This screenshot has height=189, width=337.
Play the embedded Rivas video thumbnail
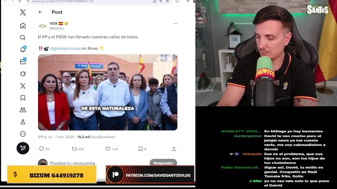pos(108,92)
